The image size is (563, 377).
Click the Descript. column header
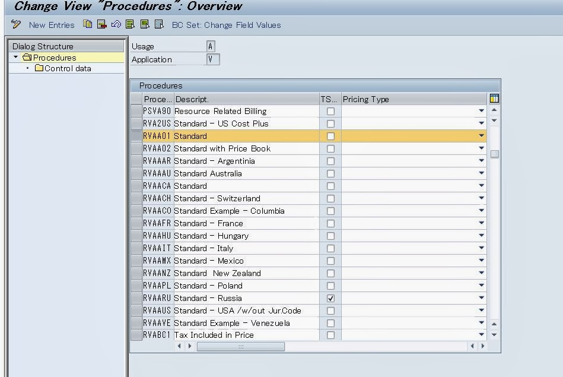[247, 99]
